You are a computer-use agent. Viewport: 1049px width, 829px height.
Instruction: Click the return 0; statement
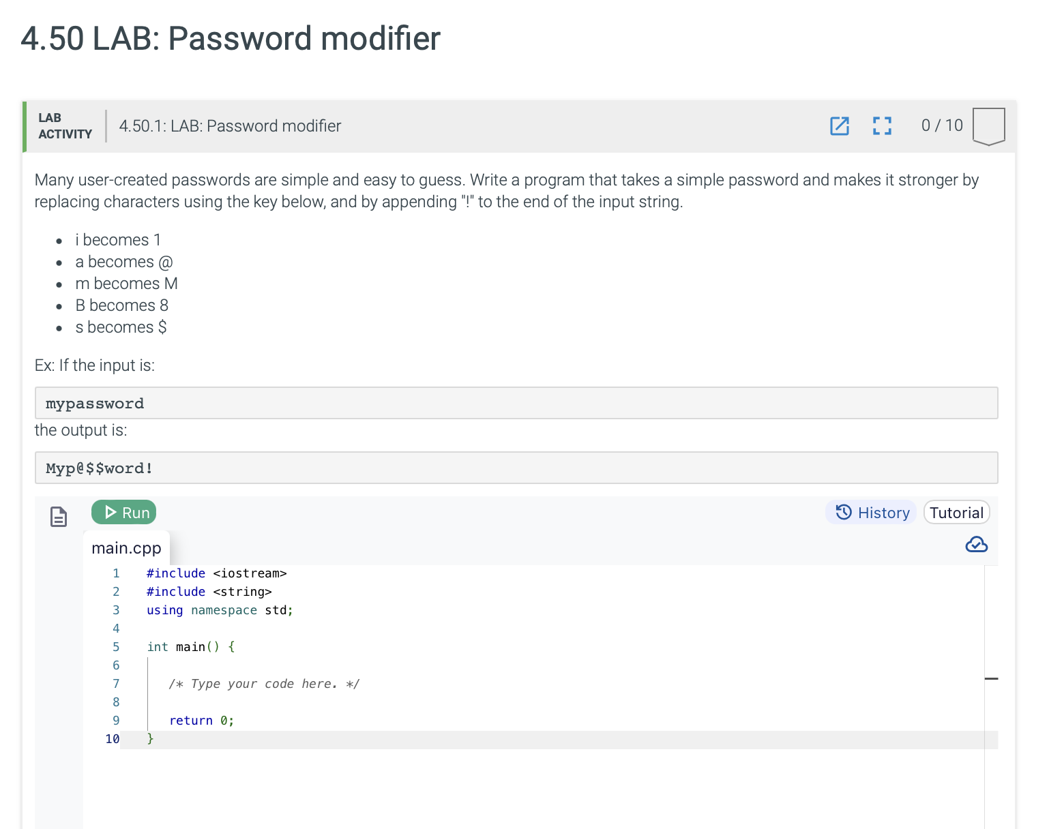201,720
